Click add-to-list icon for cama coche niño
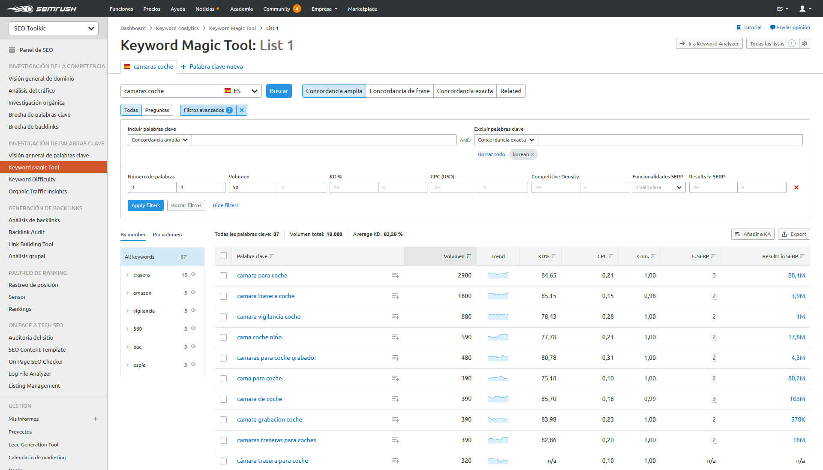The image size is (823, 470). (395, 337)
